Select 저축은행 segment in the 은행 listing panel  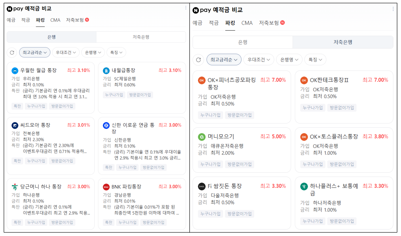coord(141,37)
